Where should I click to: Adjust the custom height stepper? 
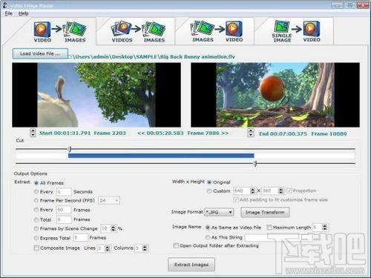point(280,191)
